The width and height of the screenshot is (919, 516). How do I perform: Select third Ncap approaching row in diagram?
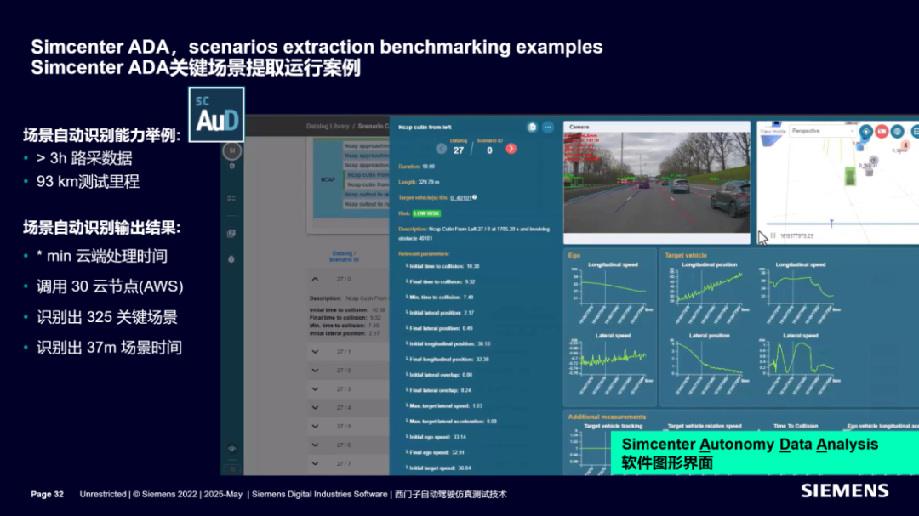point(366,165)
